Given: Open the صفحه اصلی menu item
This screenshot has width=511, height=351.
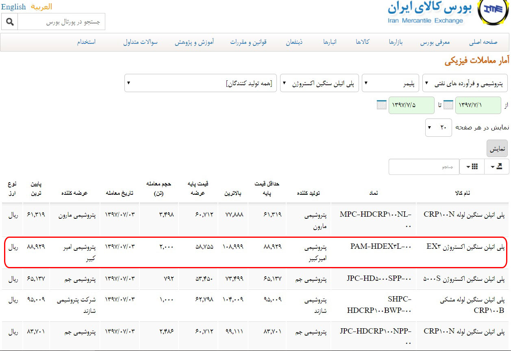Looking at the screenshot, I should (483, 42).
